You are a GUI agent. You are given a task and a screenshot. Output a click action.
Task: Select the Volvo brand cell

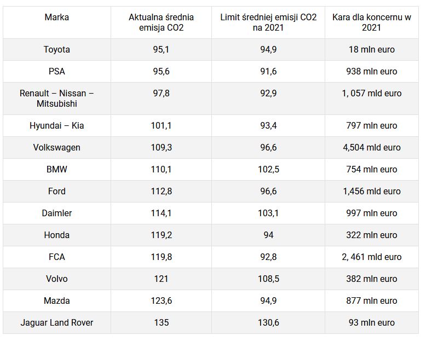coord(57,279)
